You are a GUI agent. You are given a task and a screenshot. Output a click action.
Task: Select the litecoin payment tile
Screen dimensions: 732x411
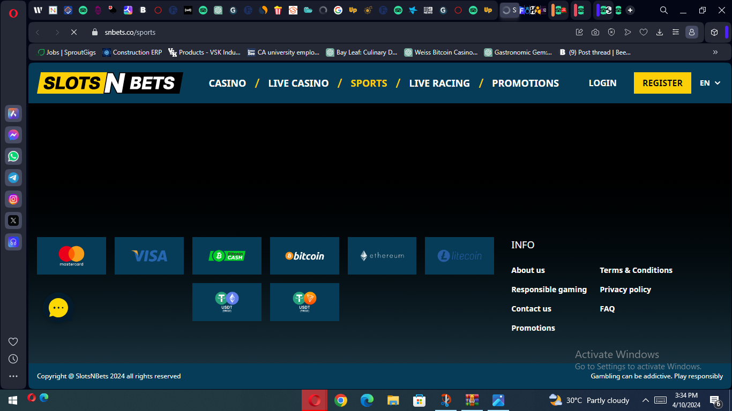(459, 256)
